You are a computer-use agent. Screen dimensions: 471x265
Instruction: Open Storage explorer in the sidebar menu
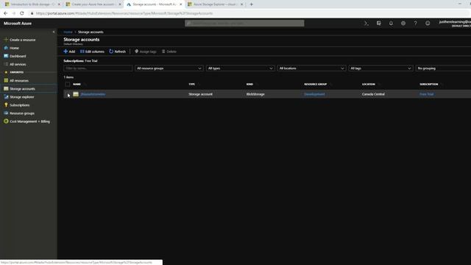point(22,97)
